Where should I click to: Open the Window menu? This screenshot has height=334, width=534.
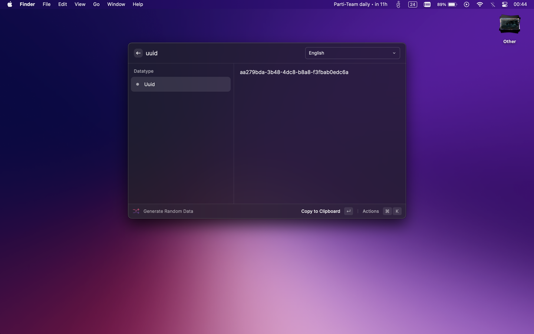(116, 4)
